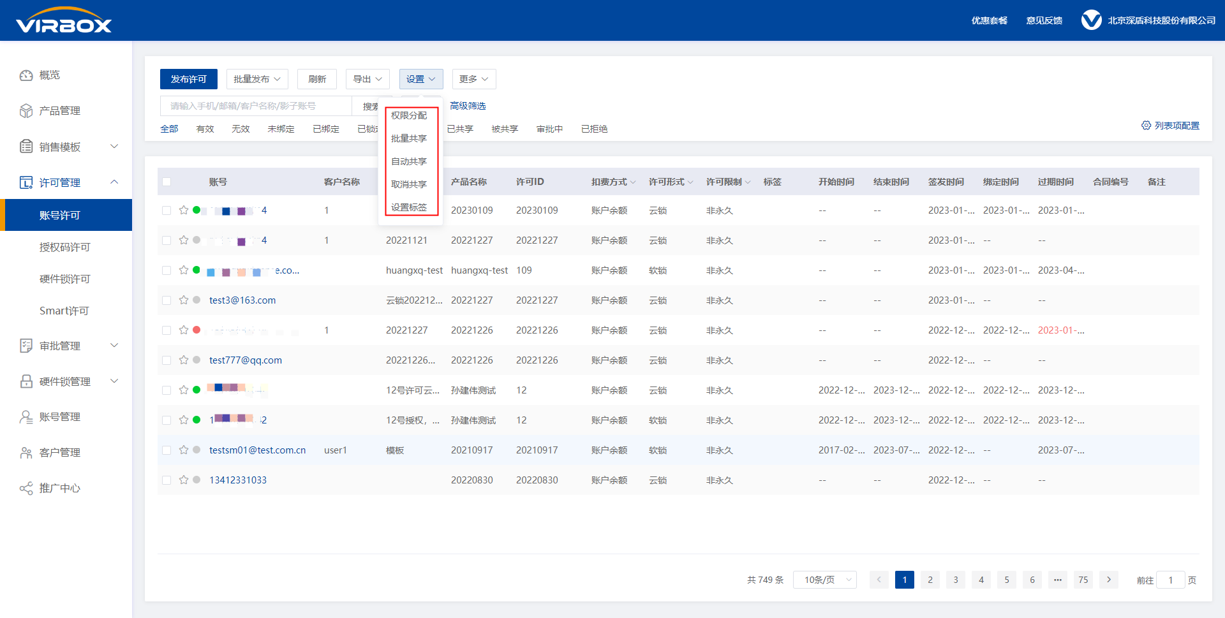Star the test3@163.com row
This screenshot has height=618, width=1225.
coord(184,300)
